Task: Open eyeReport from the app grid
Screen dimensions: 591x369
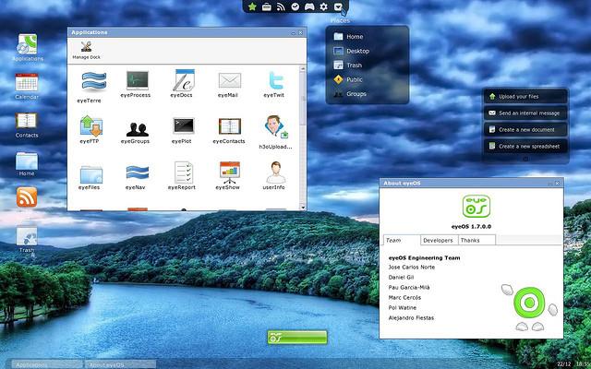Action: 183,173
